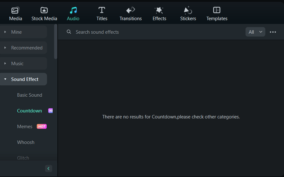Expand the Mine category
The image size is (284, 177).
click(x=23, y=32)
